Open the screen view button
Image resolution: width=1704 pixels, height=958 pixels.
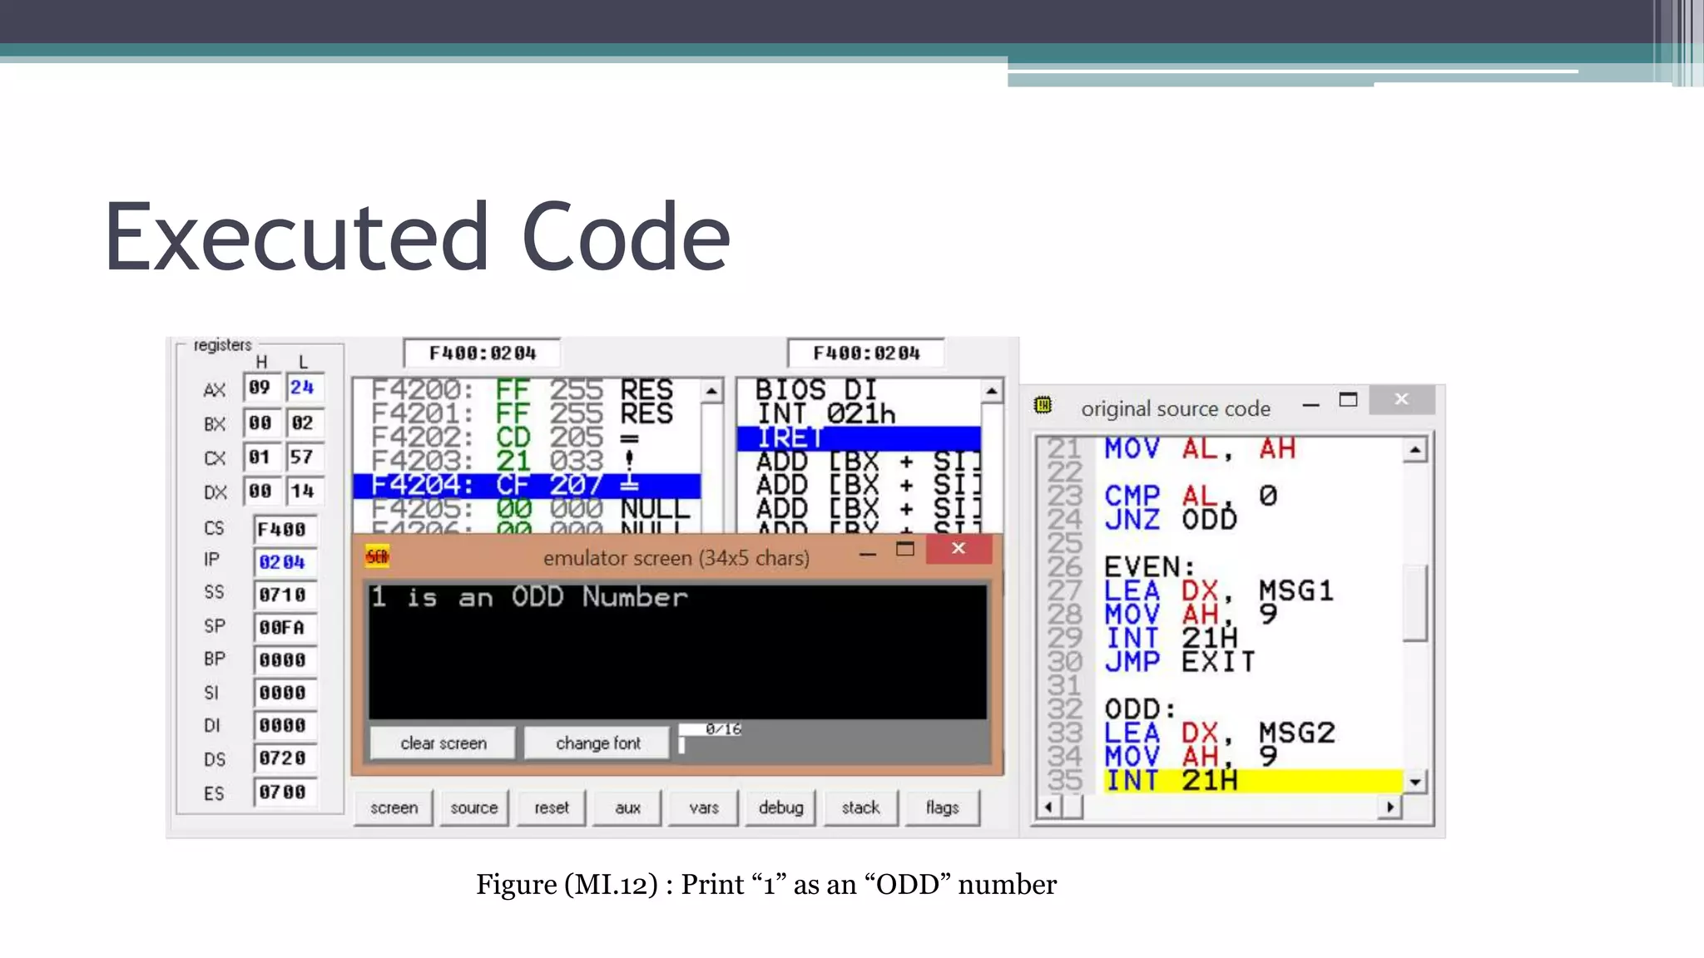click(x=394, y=807)
